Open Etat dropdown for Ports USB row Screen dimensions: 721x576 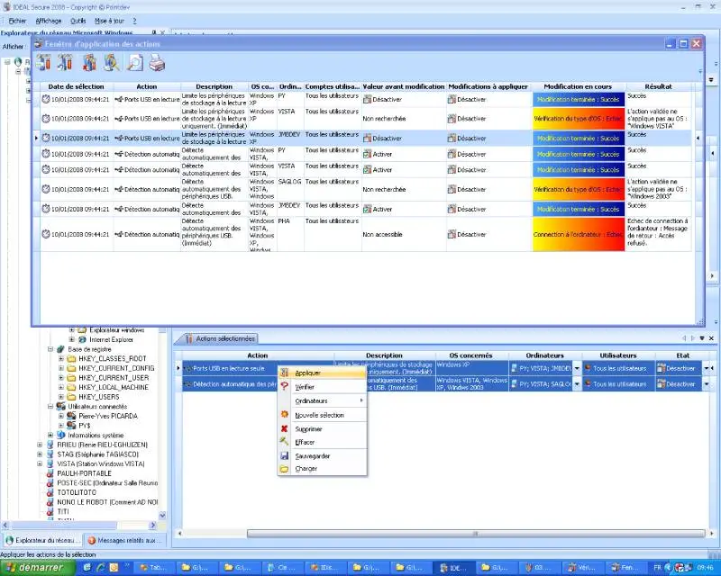(x=706, y=368)
